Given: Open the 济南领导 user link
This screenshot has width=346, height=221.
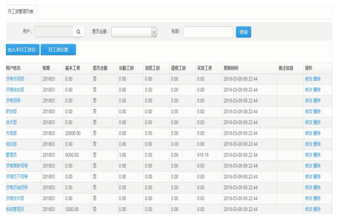Looking at the screenshot, I should point(13,100).
